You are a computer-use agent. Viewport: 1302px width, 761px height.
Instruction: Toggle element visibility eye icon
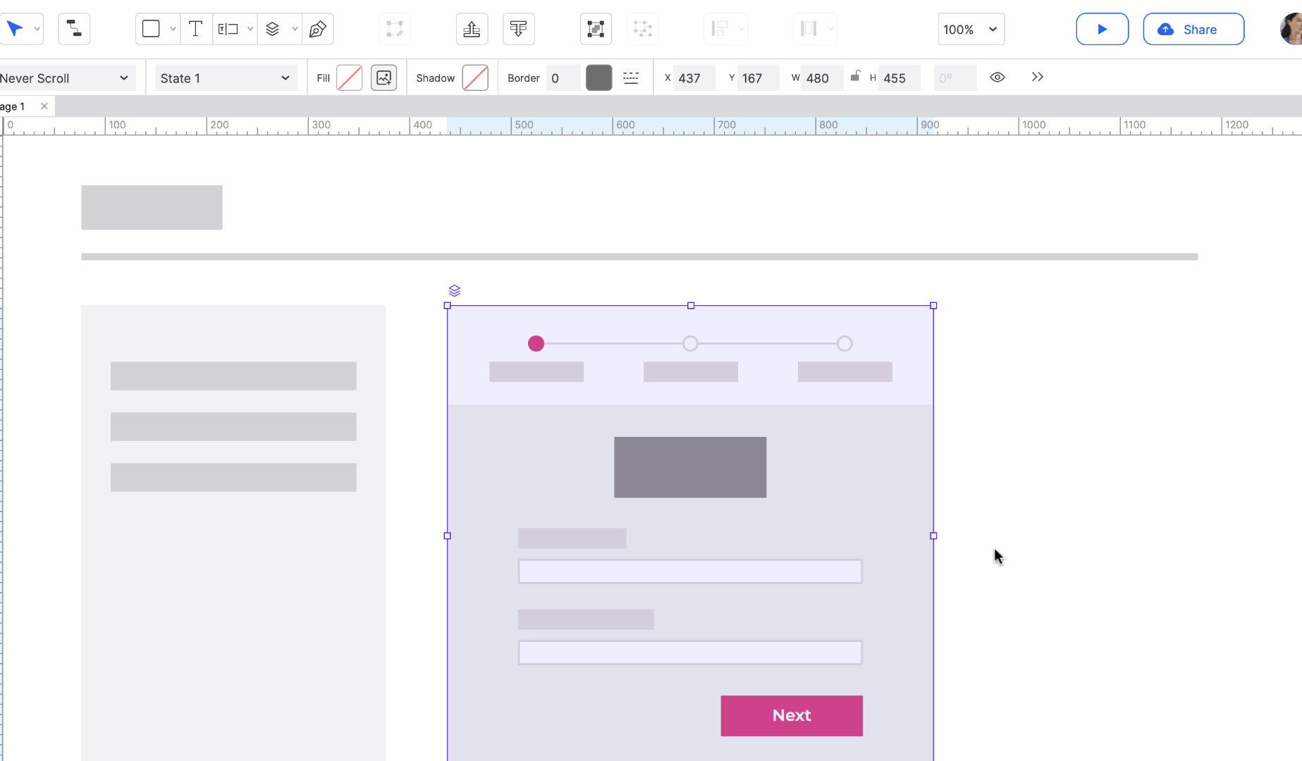tap(997, 78)
